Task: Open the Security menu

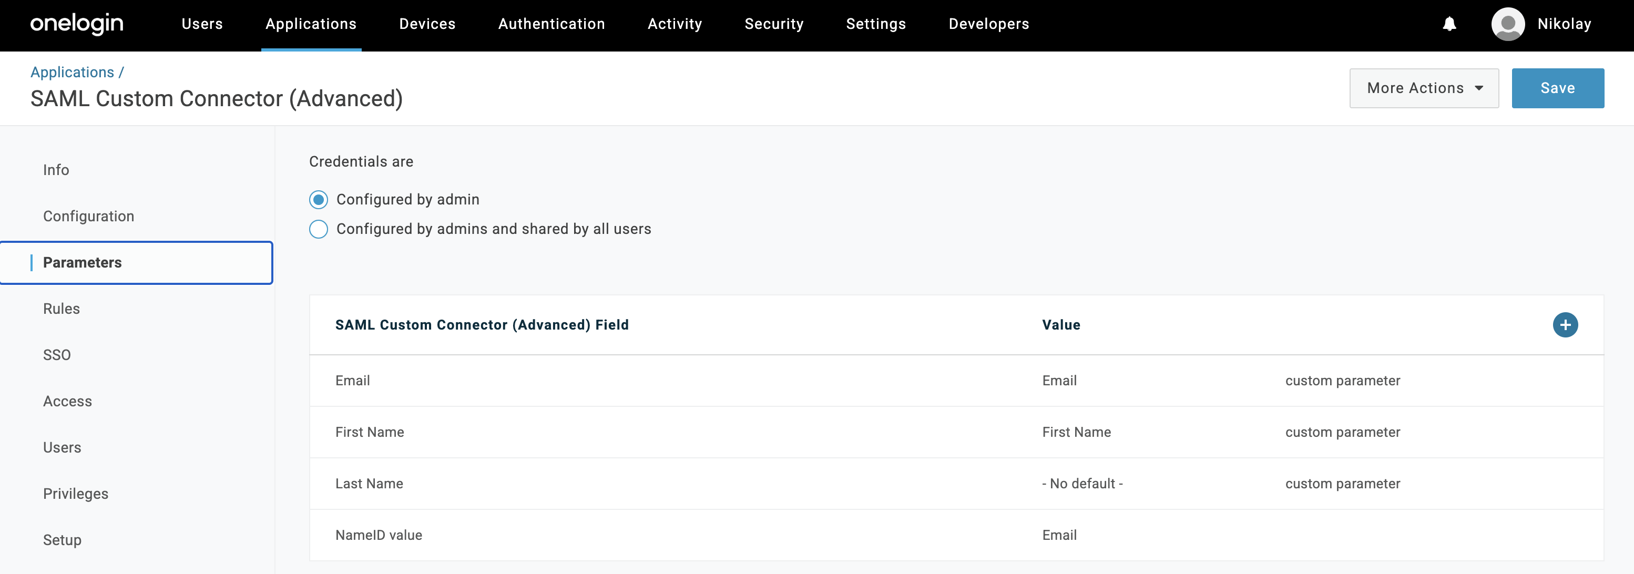Action: (774, 24)
